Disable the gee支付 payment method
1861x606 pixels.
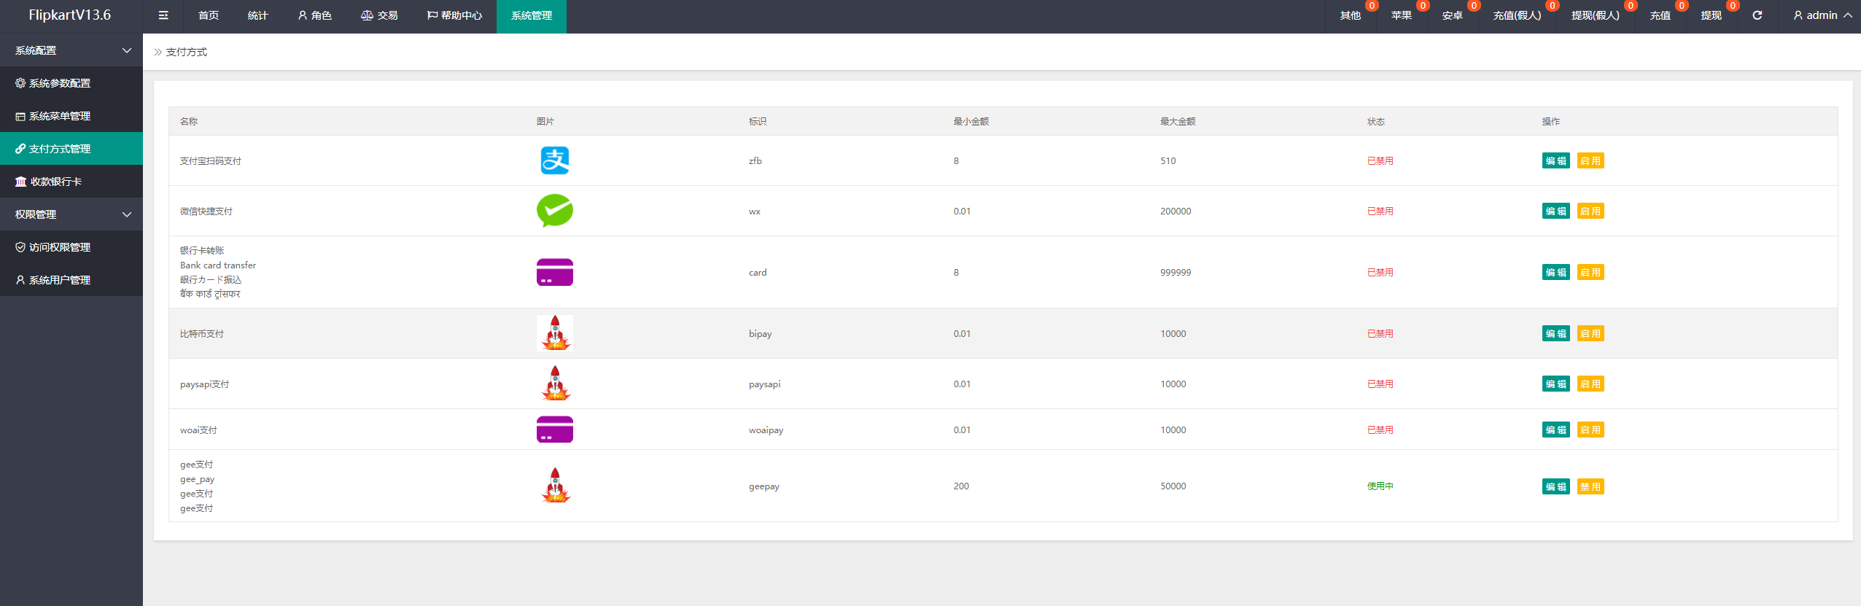pos(1590,486)
